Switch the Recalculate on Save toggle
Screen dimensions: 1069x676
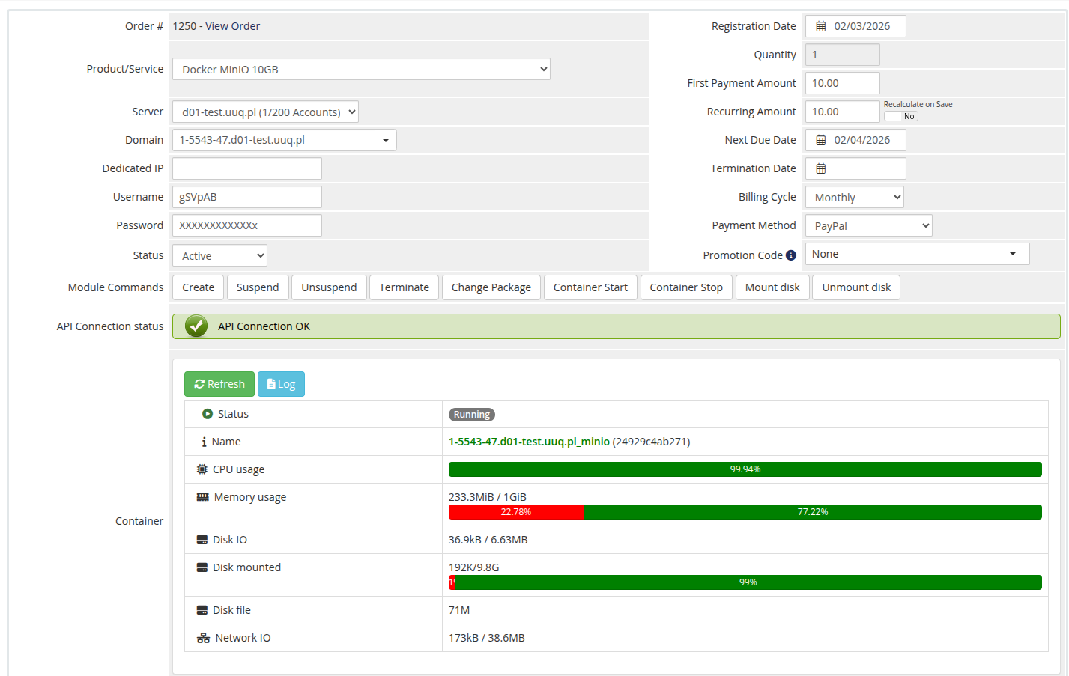[900, 116]
